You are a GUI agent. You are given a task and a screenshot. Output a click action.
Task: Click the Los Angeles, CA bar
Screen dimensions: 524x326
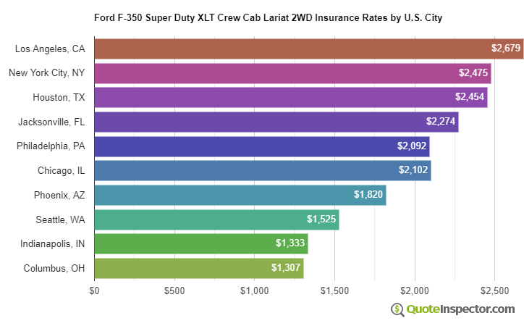tap(290, 49)
